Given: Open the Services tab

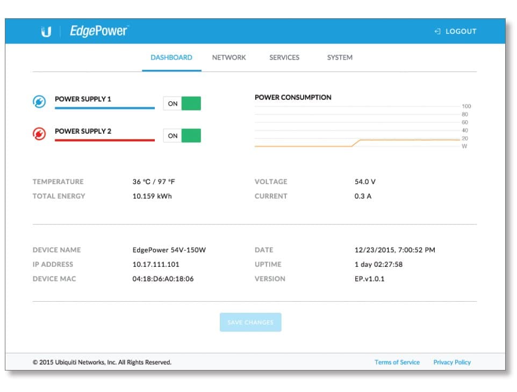Looking at the screenshot, I should pos(284,57).
